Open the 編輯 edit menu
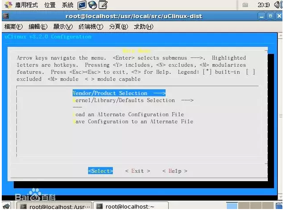The height and width of the screenshot is (213, 286). pos(38,27)
